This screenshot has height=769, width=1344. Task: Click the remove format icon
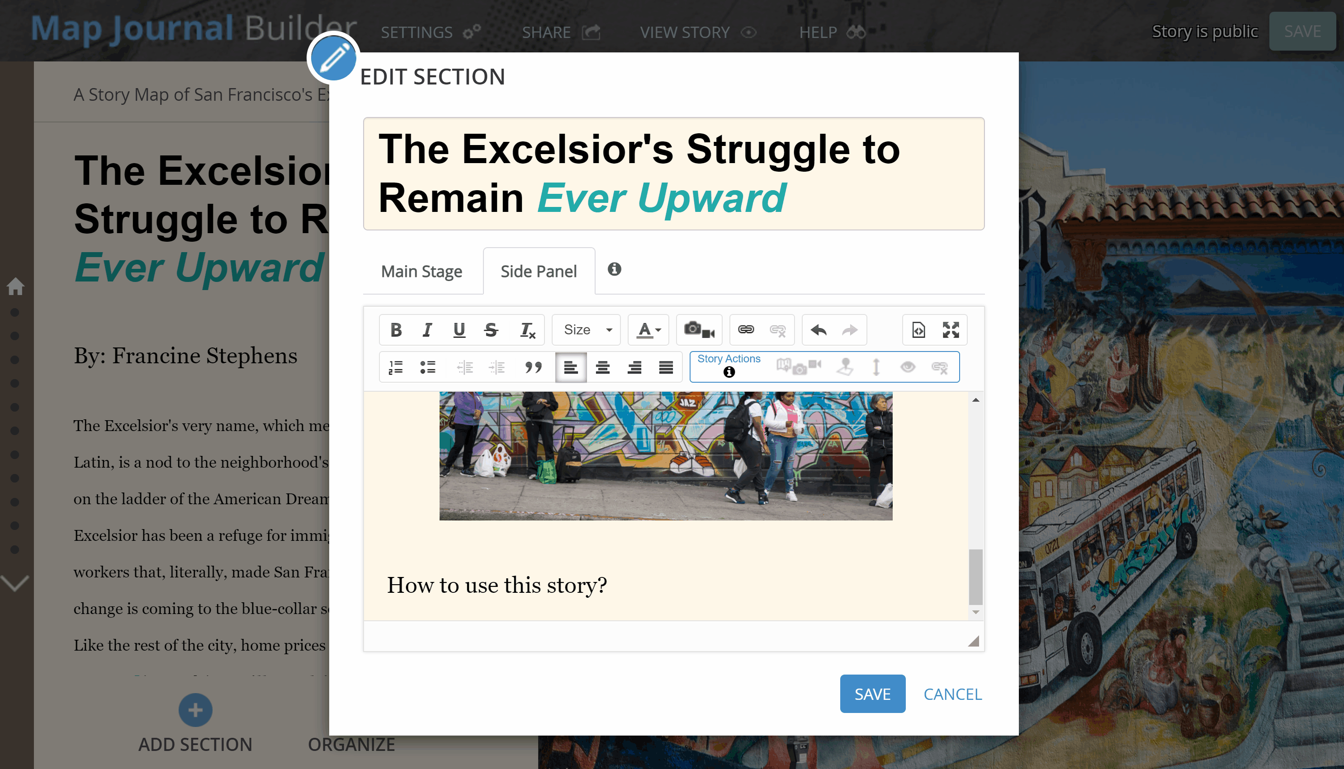pos(527,330)
